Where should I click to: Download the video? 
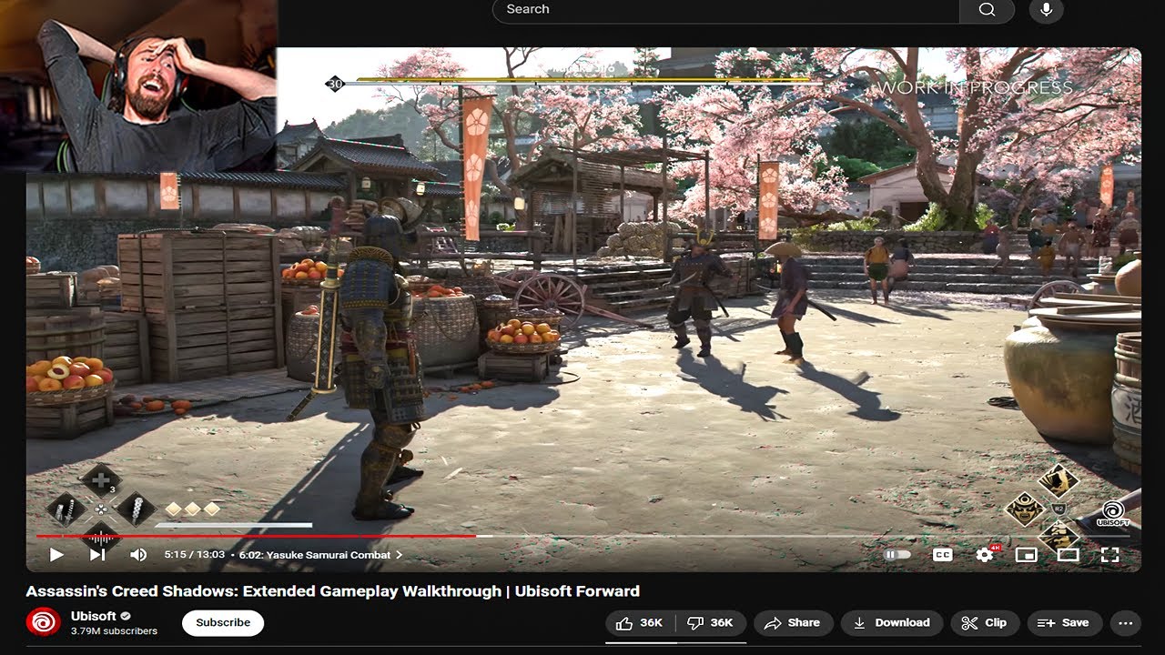892,623
